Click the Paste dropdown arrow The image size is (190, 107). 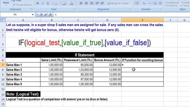pos(6,6)
